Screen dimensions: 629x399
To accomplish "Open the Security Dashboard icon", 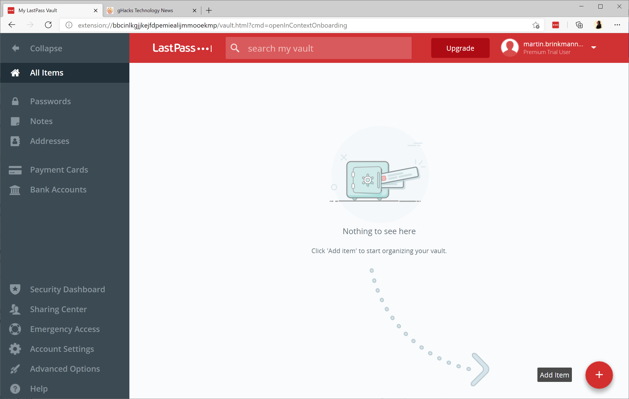I will (x=16, y=289).
